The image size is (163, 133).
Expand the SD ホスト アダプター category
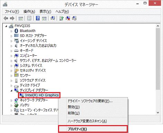(11, 36)
